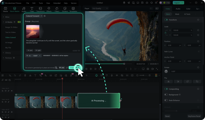Expand more timeline tools chevron
The width and height of the screenshot is (205, 120).
pos(86,75)
